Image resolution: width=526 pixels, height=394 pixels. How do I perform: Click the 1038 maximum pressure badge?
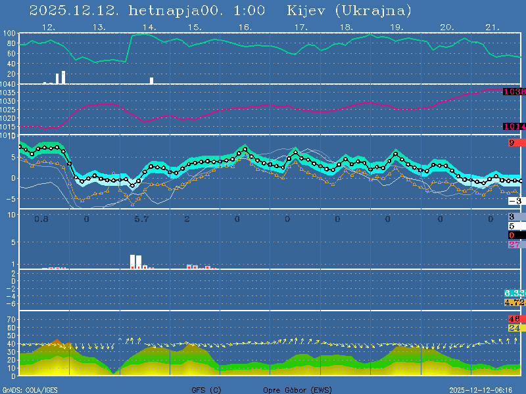click(514, 92)
